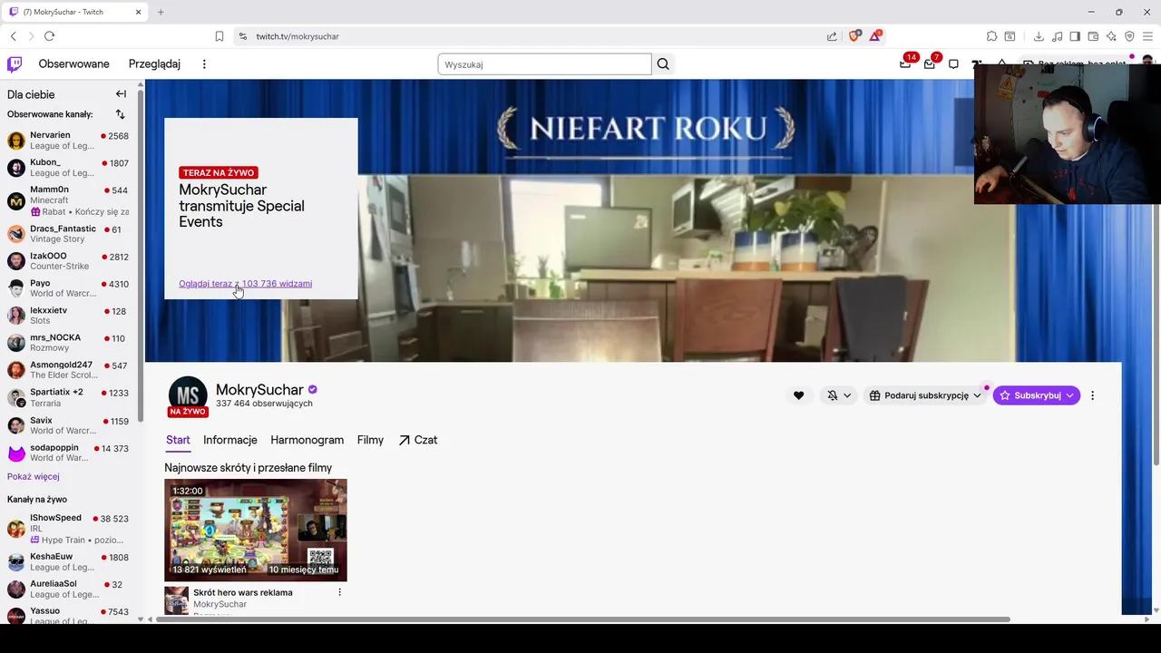The image size is (1161, 653).
Task: Toggle browser sidebar panel icon
Action: (1075, 36)
